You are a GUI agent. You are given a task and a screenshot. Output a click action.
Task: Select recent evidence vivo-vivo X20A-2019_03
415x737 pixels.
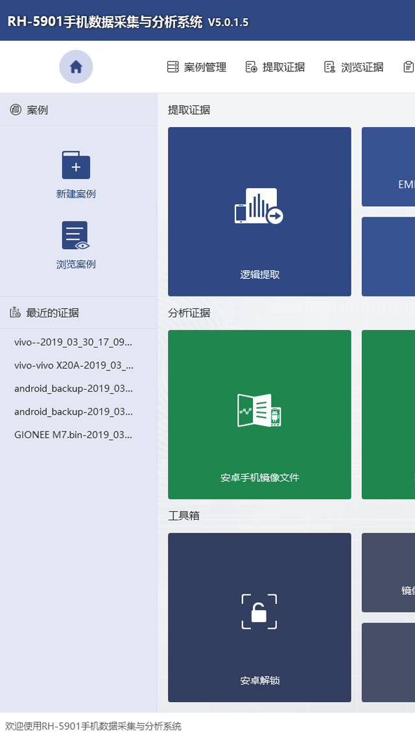pos(74,365)
